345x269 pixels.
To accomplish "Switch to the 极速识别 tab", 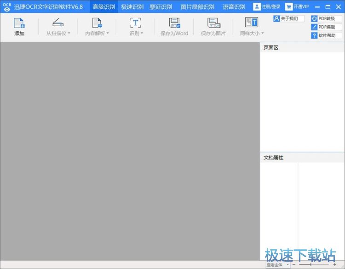I will [132, 7].
